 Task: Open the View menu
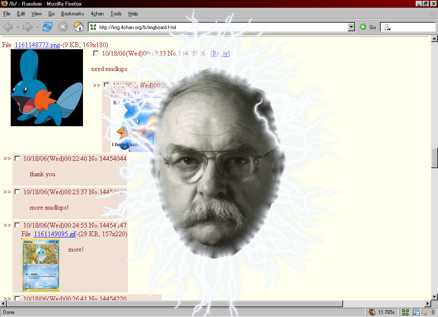37,14
